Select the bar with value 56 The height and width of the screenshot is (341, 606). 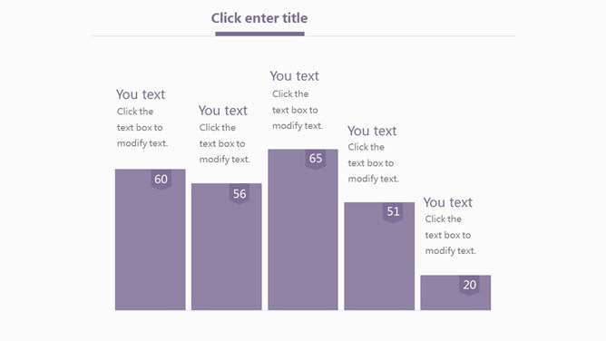227,247
